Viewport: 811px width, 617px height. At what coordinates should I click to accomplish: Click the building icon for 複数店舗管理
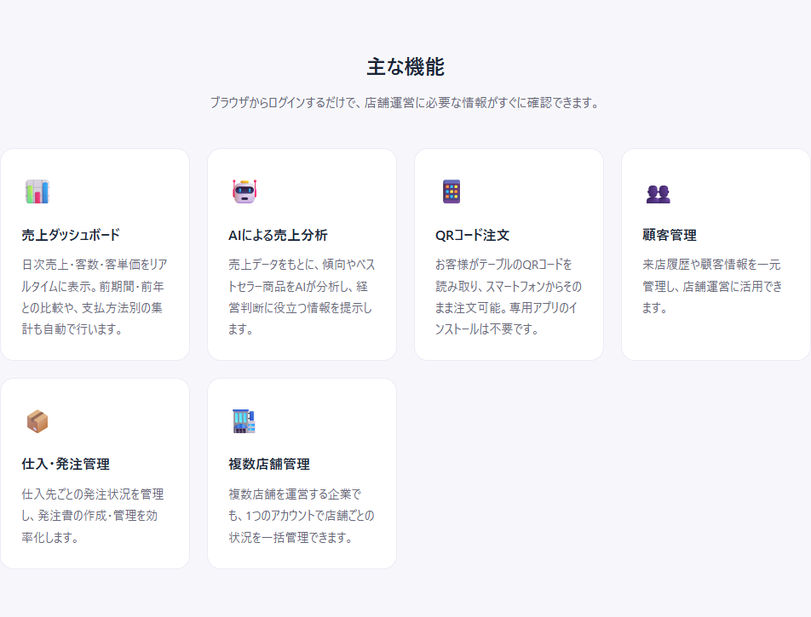(x=244, y=421)
